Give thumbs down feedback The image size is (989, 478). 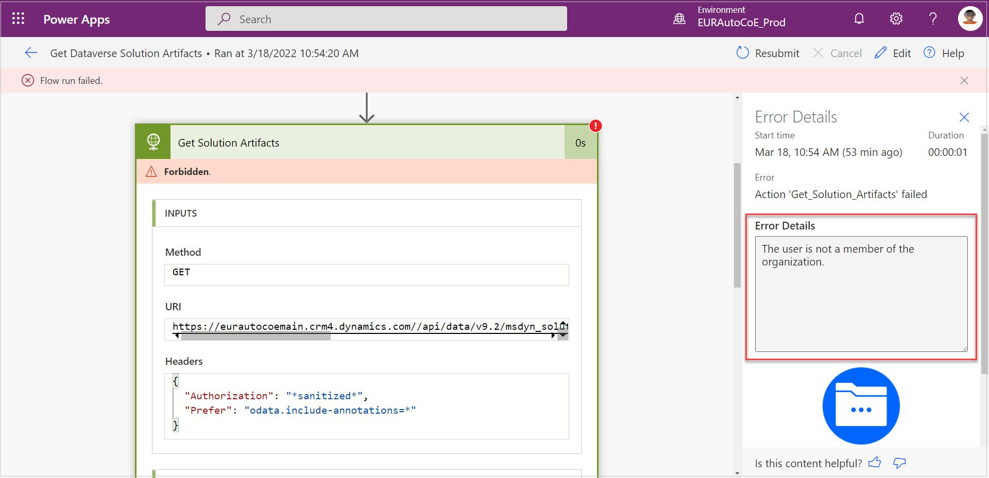pyautogui.click(x=899, y=463)
